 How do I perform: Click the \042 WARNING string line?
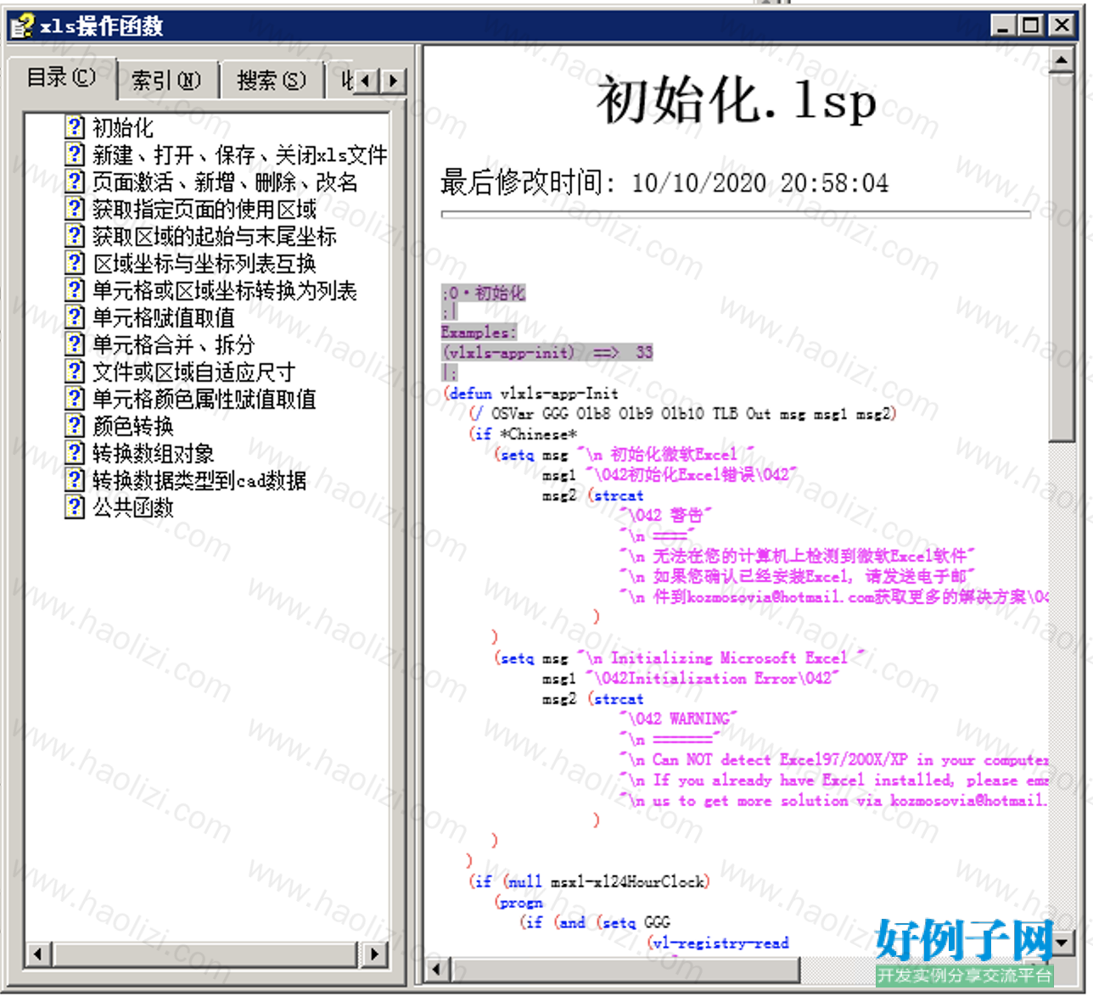(678, 719)
